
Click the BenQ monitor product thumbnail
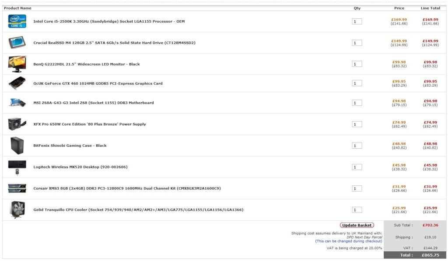tap(17, 64)
